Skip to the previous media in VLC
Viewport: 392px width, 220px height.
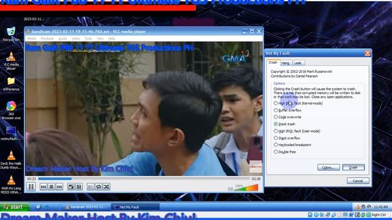pyautogui.click(x=43, y=187)
